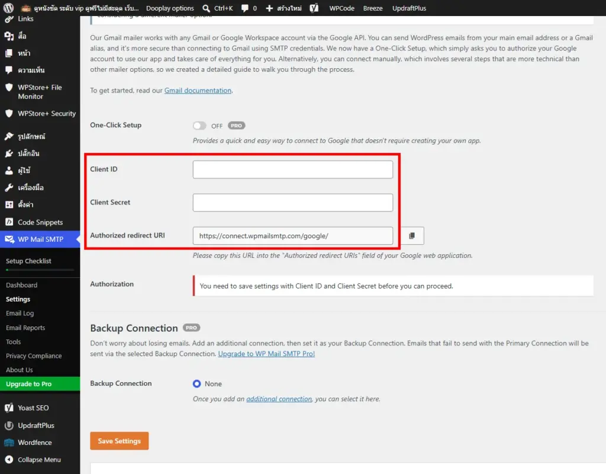Click the pages icon beside หน้า

[9, 53]
